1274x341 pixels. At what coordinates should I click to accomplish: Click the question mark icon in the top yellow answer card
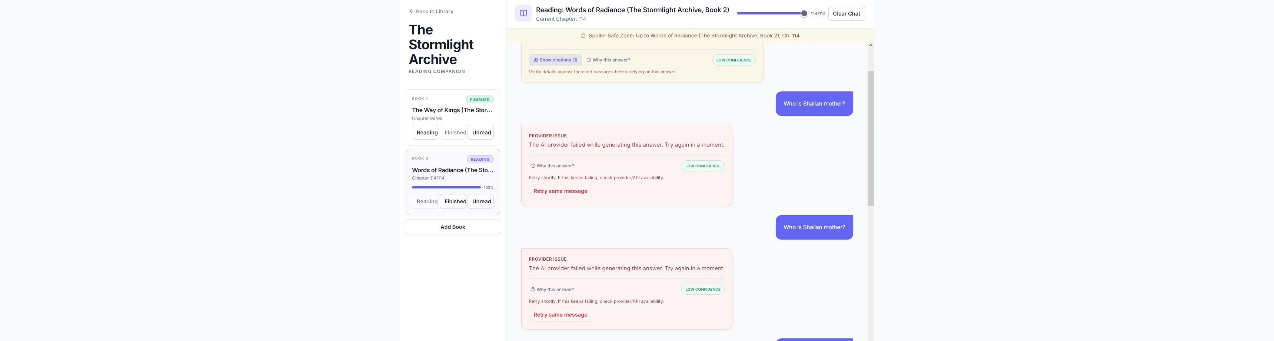point(589,60)
